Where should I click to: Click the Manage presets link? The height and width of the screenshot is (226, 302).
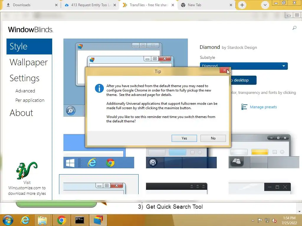(x=263, y=107)
